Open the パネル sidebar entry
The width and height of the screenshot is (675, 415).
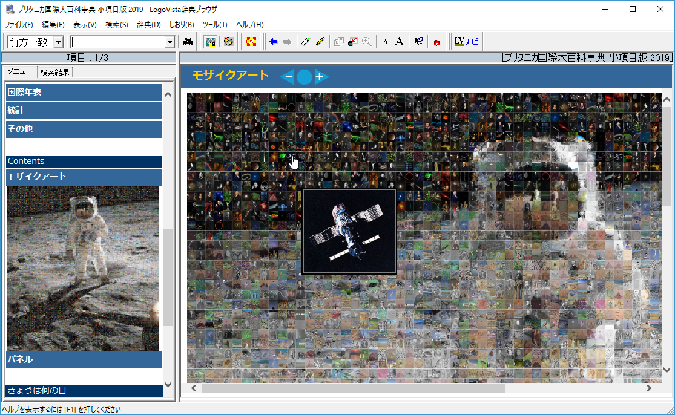point(84,359)
